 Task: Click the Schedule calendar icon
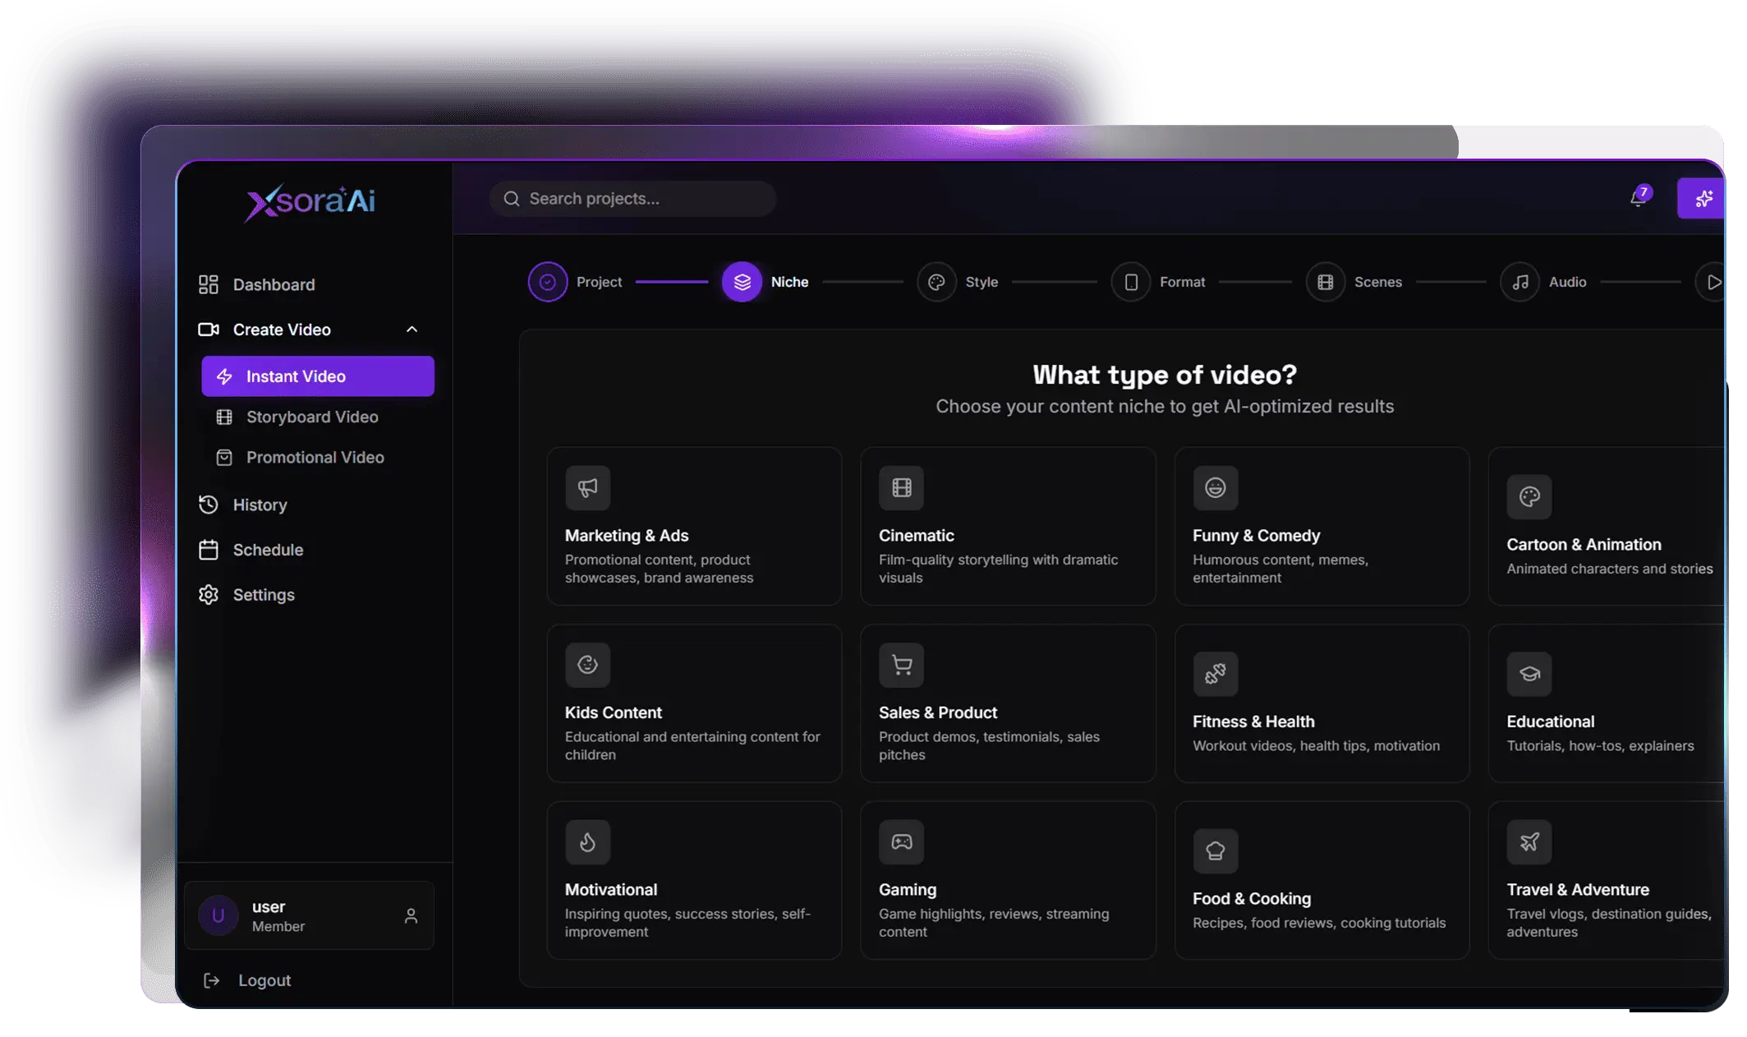pos(209,550)
